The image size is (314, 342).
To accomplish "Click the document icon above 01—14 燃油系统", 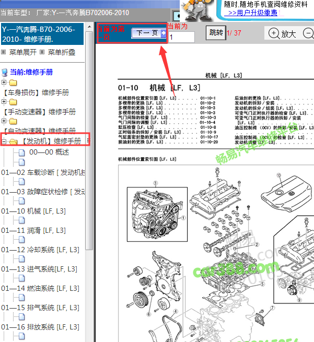I will coord(21,278).
